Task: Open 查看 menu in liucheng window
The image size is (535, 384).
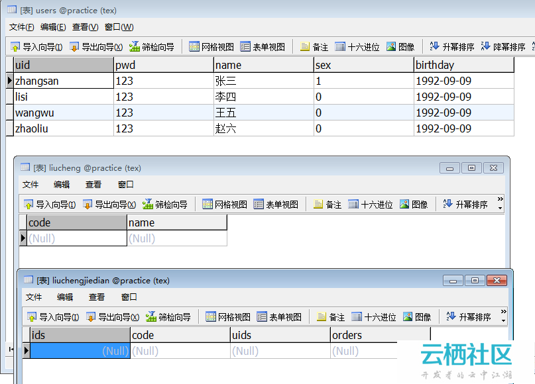Action: point(93,184)
